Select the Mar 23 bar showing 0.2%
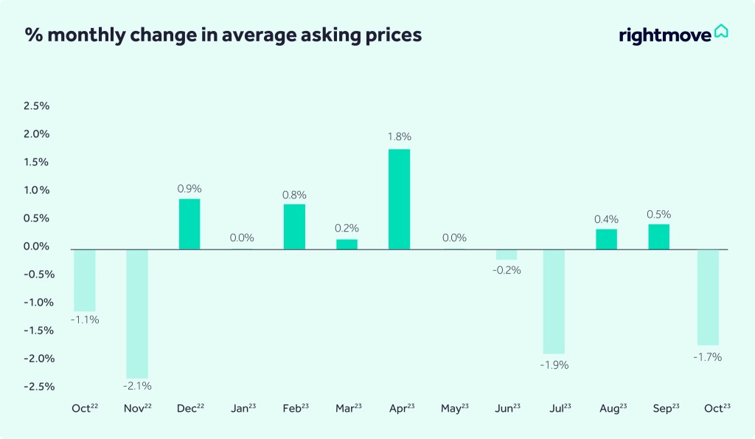The image size is (755, 439). coord(347,244)
